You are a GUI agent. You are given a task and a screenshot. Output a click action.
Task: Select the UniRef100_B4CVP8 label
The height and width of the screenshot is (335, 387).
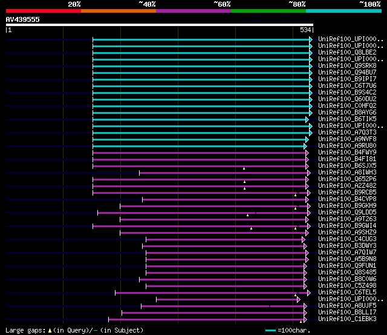click(x=347, y=199)
